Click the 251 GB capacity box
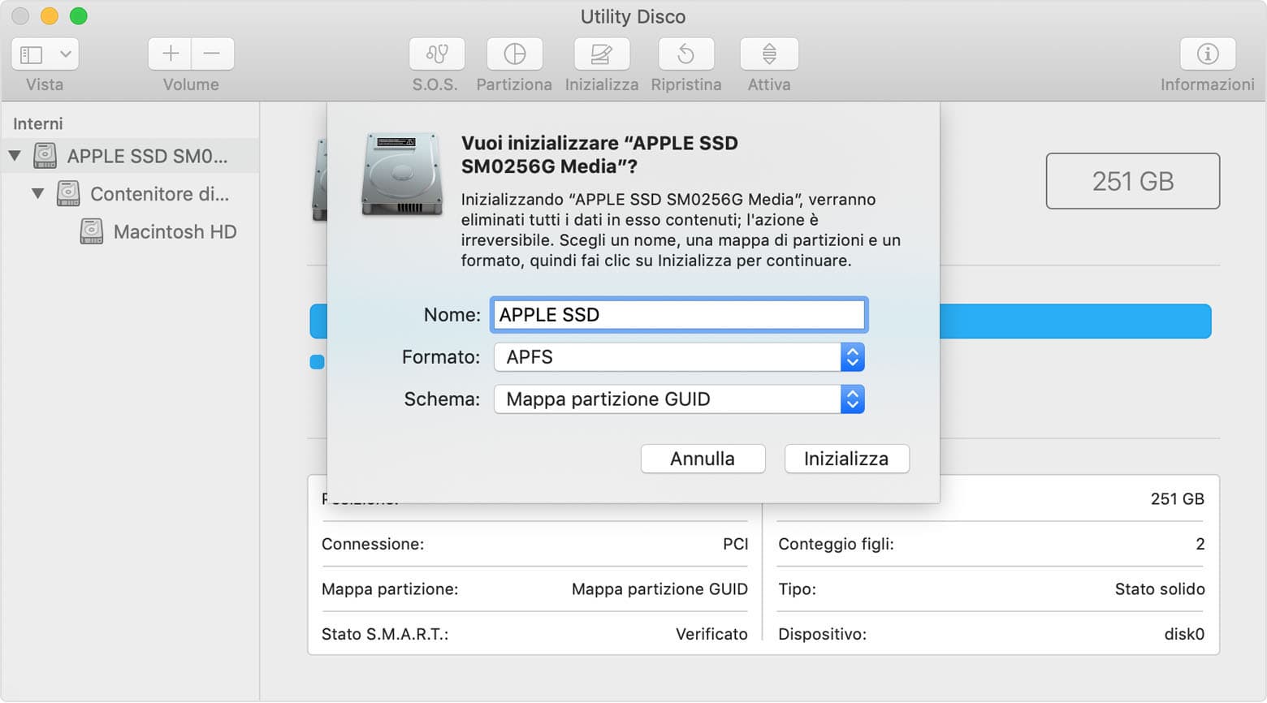This screenshot has height=703, width=1267. [1133, 181]
